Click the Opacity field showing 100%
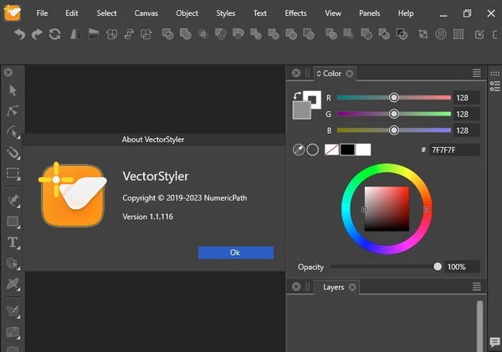The height and width of the screenshot is (352, 502). [462, 267]
